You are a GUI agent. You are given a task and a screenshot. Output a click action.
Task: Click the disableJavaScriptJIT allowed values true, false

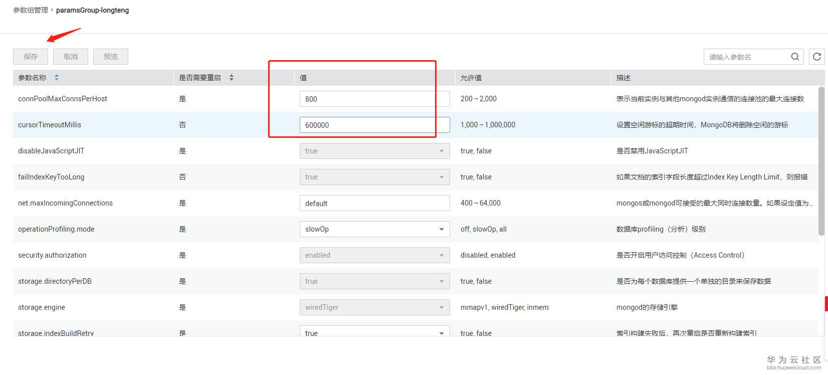[x=476, y=151]
